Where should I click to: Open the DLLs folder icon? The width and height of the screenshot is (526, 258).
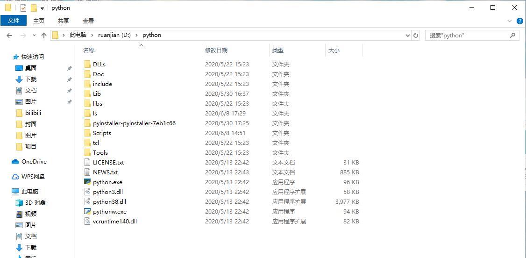coord(87,64)
